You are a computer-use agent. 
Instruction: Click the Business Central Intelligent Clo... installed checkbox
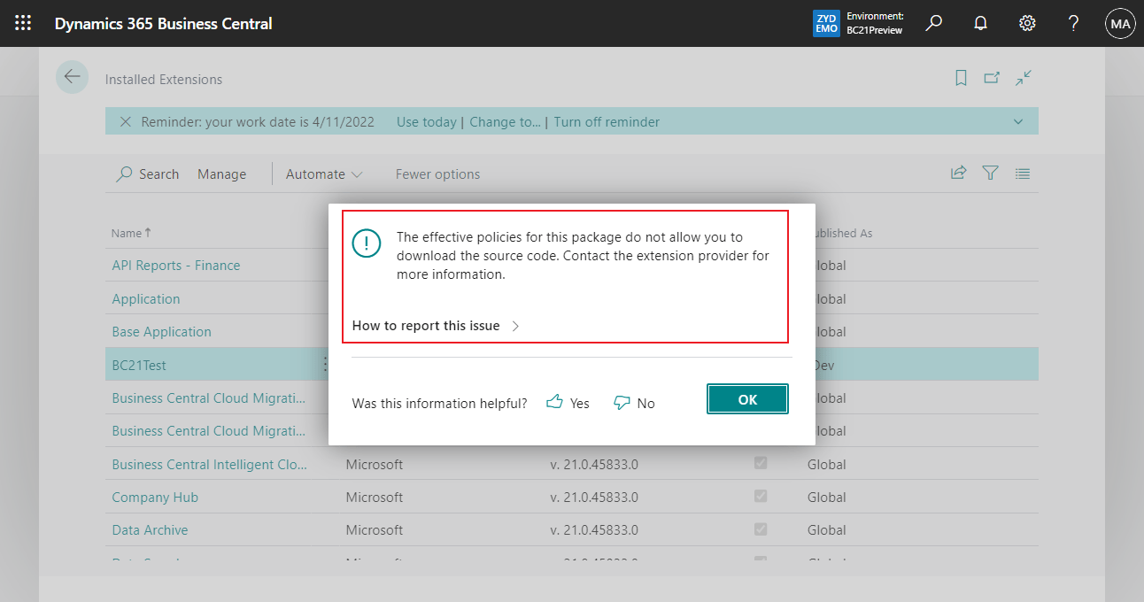tap(760, 463)
